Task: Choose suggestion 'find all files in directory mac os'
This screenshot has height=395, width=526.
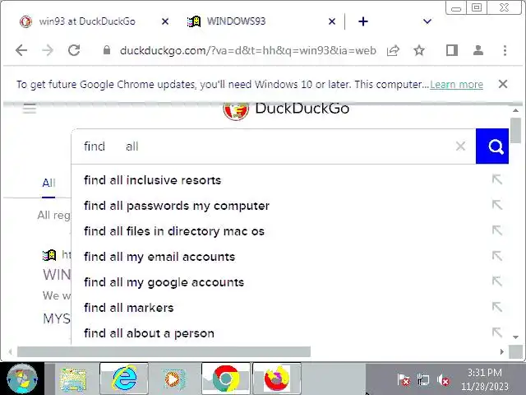Action: pyautogui.click(x=174, y=231)
